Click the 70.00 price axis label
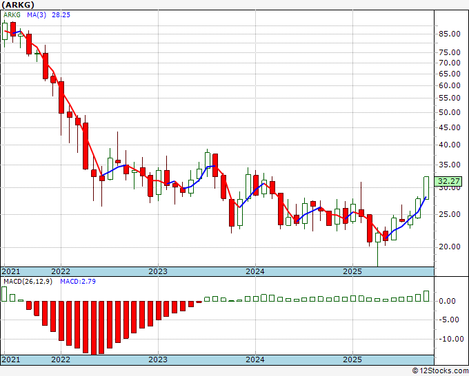Viewport: 469px width, 376px height. pyautogui.click(x=449, y=63)
